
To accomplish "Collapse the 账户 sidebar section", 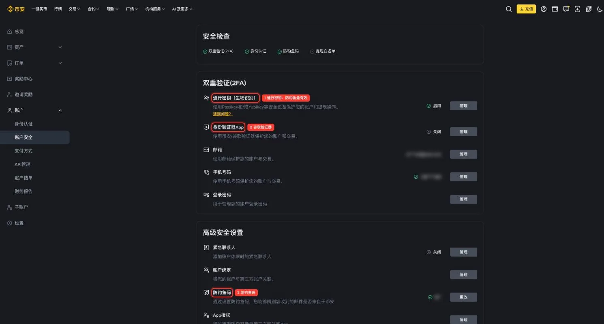I will click(x=35, y=110).
